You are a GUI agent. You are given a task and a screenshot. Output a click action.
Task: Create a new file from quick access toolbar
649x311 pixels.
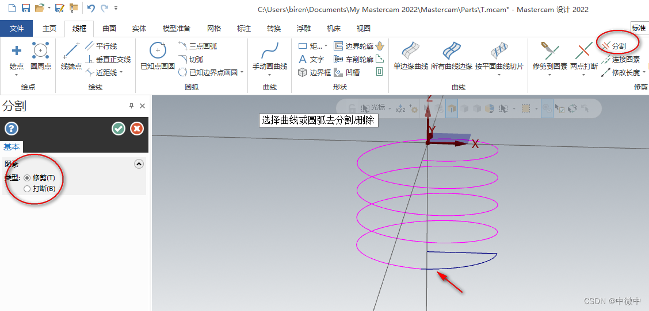[12, 8]
